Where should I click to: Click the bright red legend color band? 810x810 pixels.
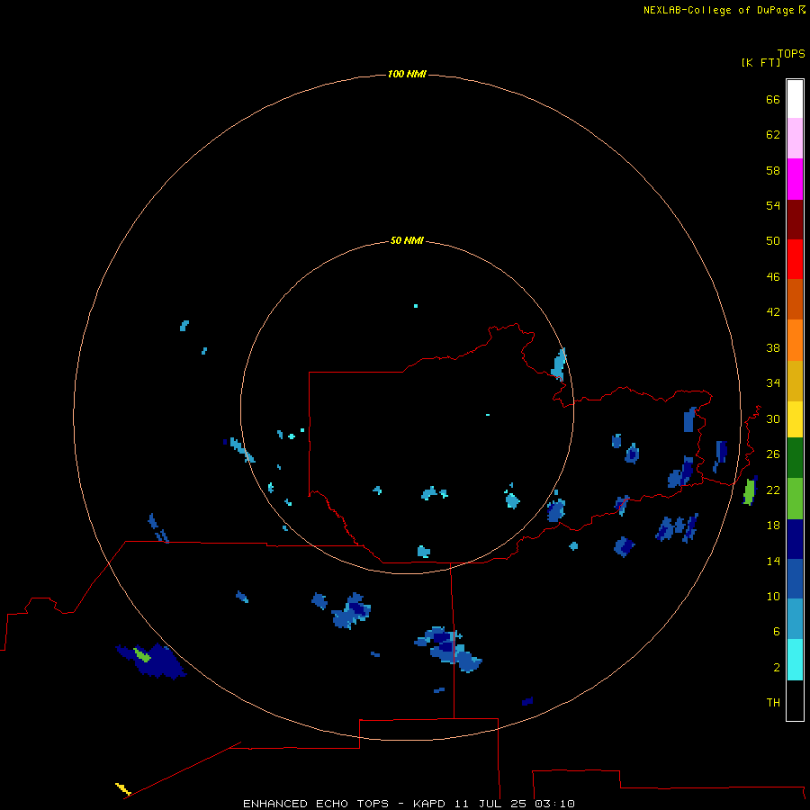pos(795,259)
